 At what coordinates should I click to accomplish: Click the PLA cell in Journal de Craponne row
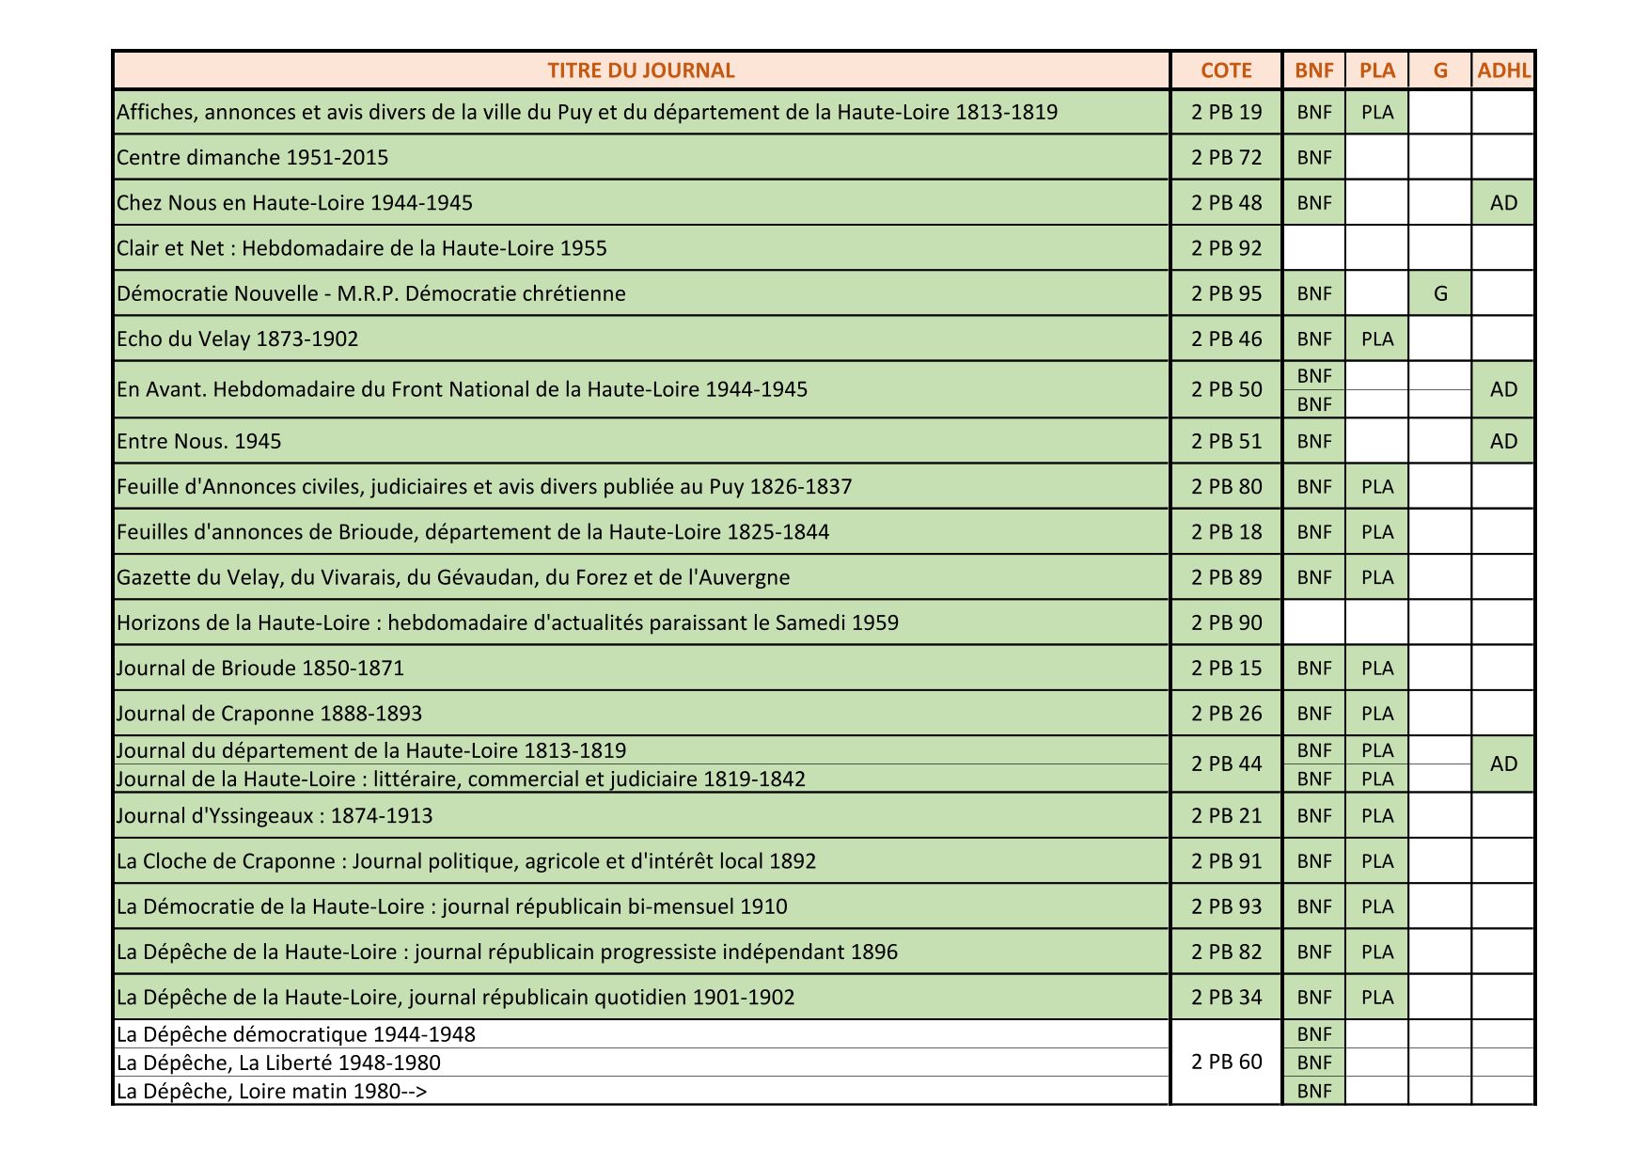click(1376, 714)
